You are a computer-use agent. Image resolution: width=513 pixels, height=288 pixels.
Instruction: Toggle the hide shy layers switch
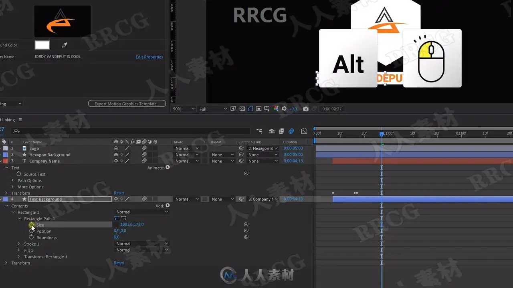272,131
